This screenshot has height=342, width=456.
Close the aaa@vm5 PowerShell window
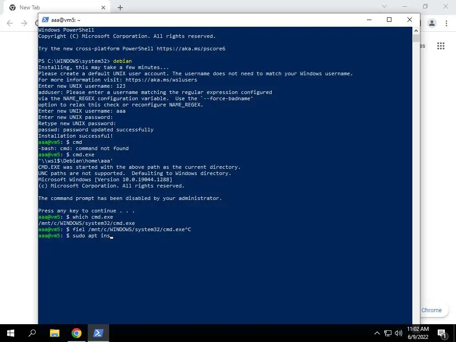point(410,20)
